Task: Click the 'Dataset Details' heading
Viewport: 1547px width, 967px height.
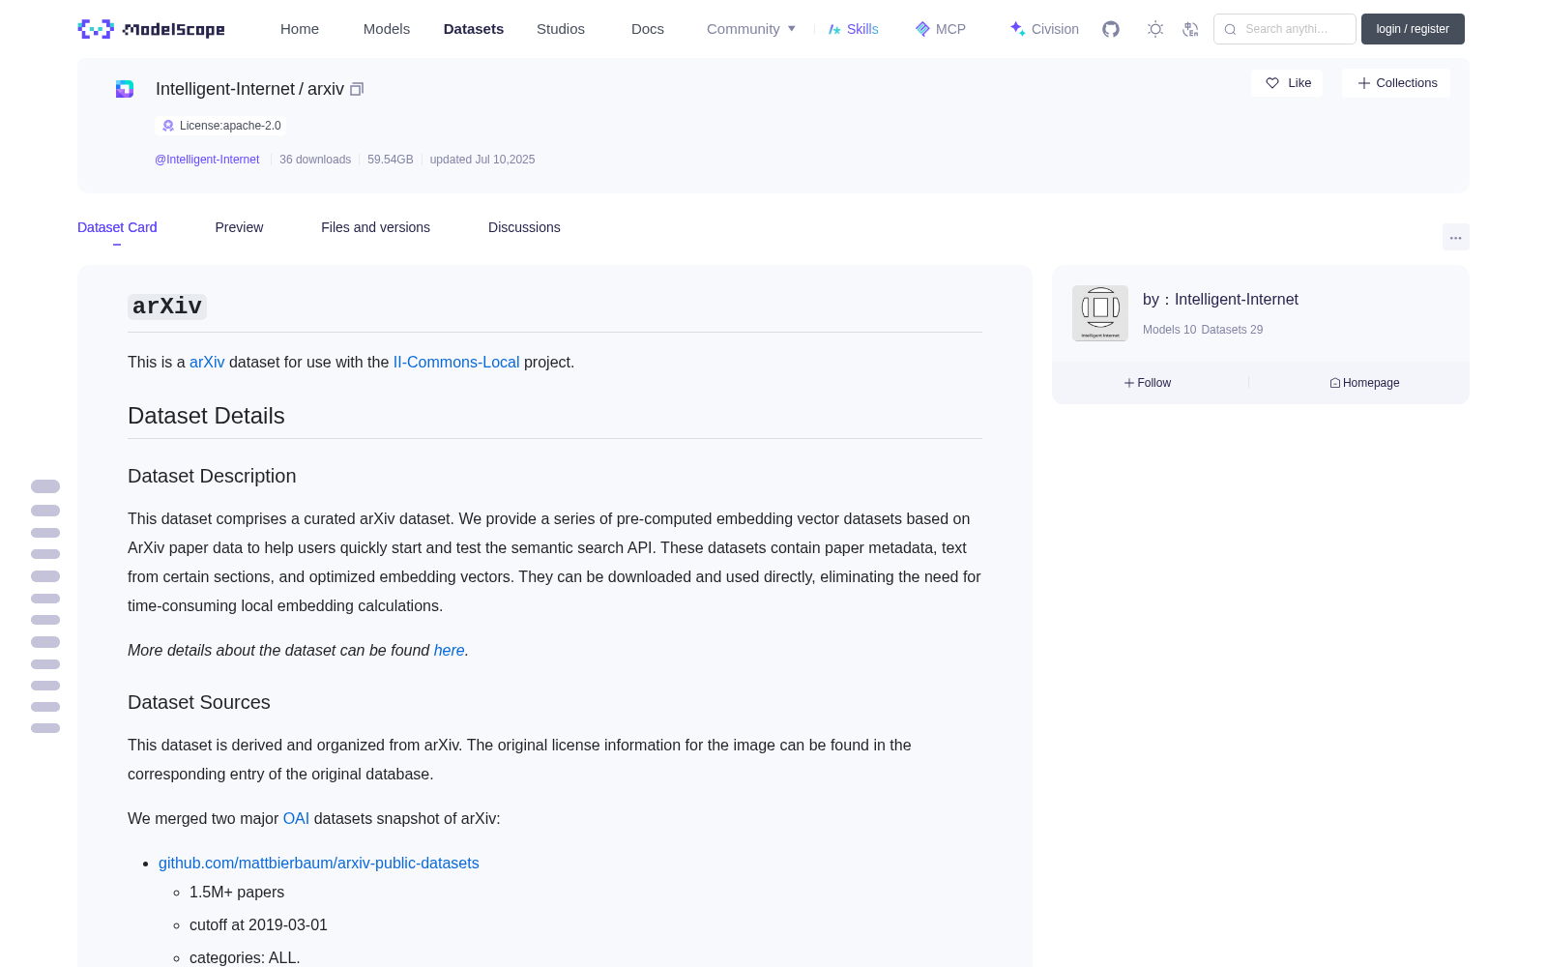Action: click(206, 416)
